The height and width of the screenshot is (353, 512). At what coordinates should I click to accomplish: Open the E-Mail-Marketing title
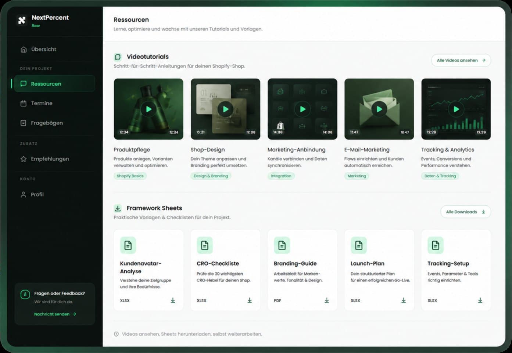point(367,150)
